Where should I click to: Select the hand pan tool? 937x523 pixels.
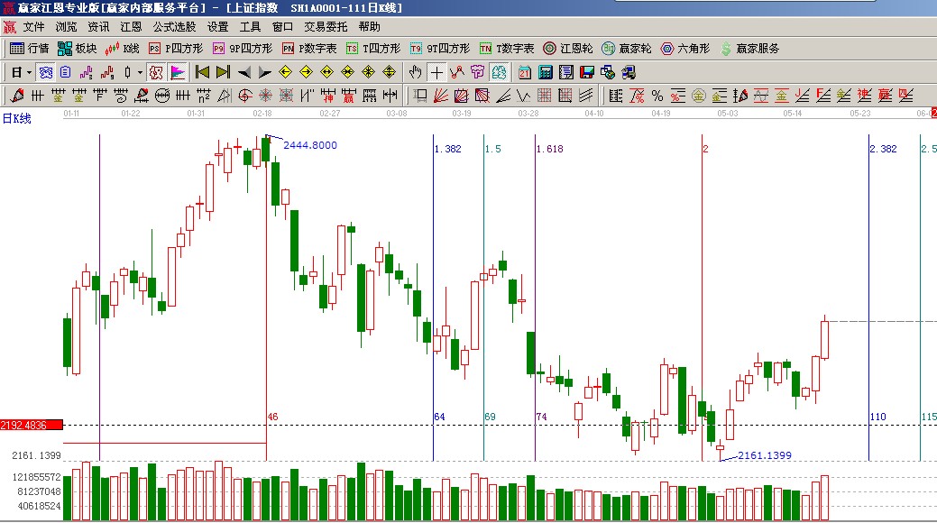click(416, 72)
